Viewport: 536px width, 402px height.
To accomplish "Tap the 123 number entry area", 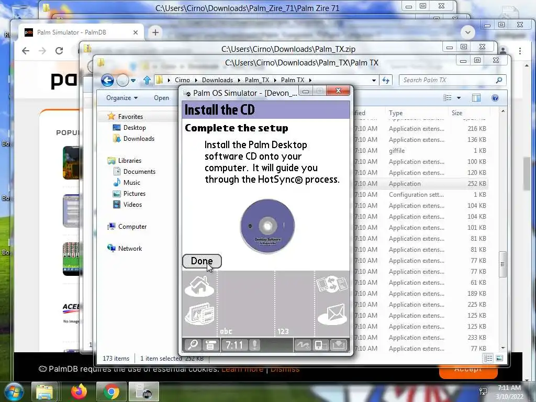I will point(295,304).
